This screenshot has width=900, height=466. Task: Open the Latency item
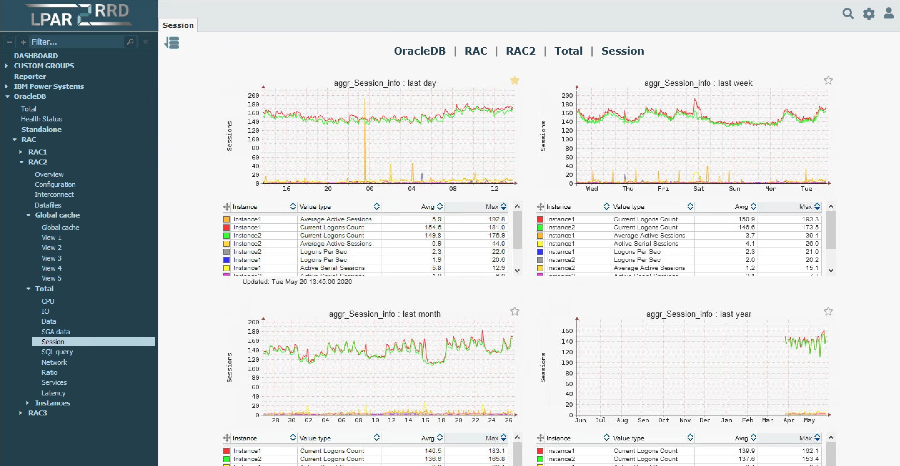(x=53, y=393)
